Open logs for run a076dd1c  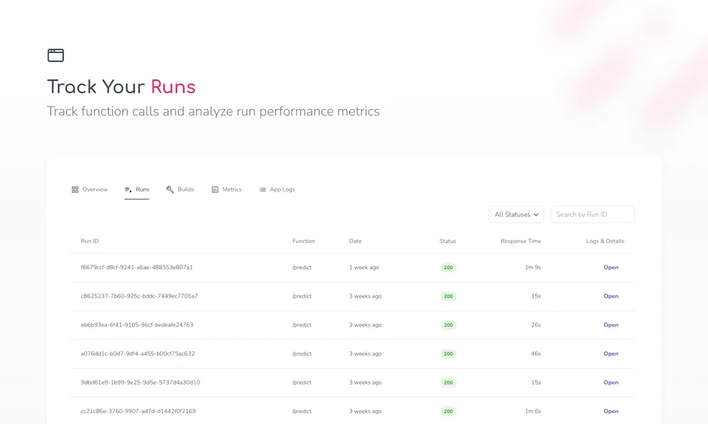611,353
